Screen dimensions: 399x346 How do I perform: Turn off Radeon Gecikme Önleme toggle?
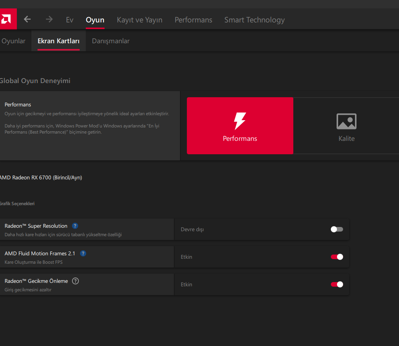[x=337, y=284]
